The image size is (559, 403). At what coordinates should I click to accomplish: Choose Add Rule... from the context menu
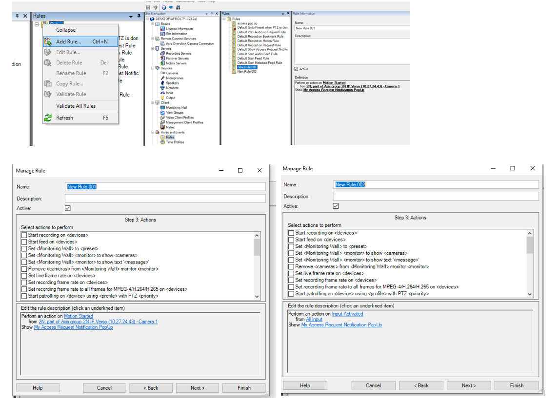pyautogui.click(x=68, y=41)
